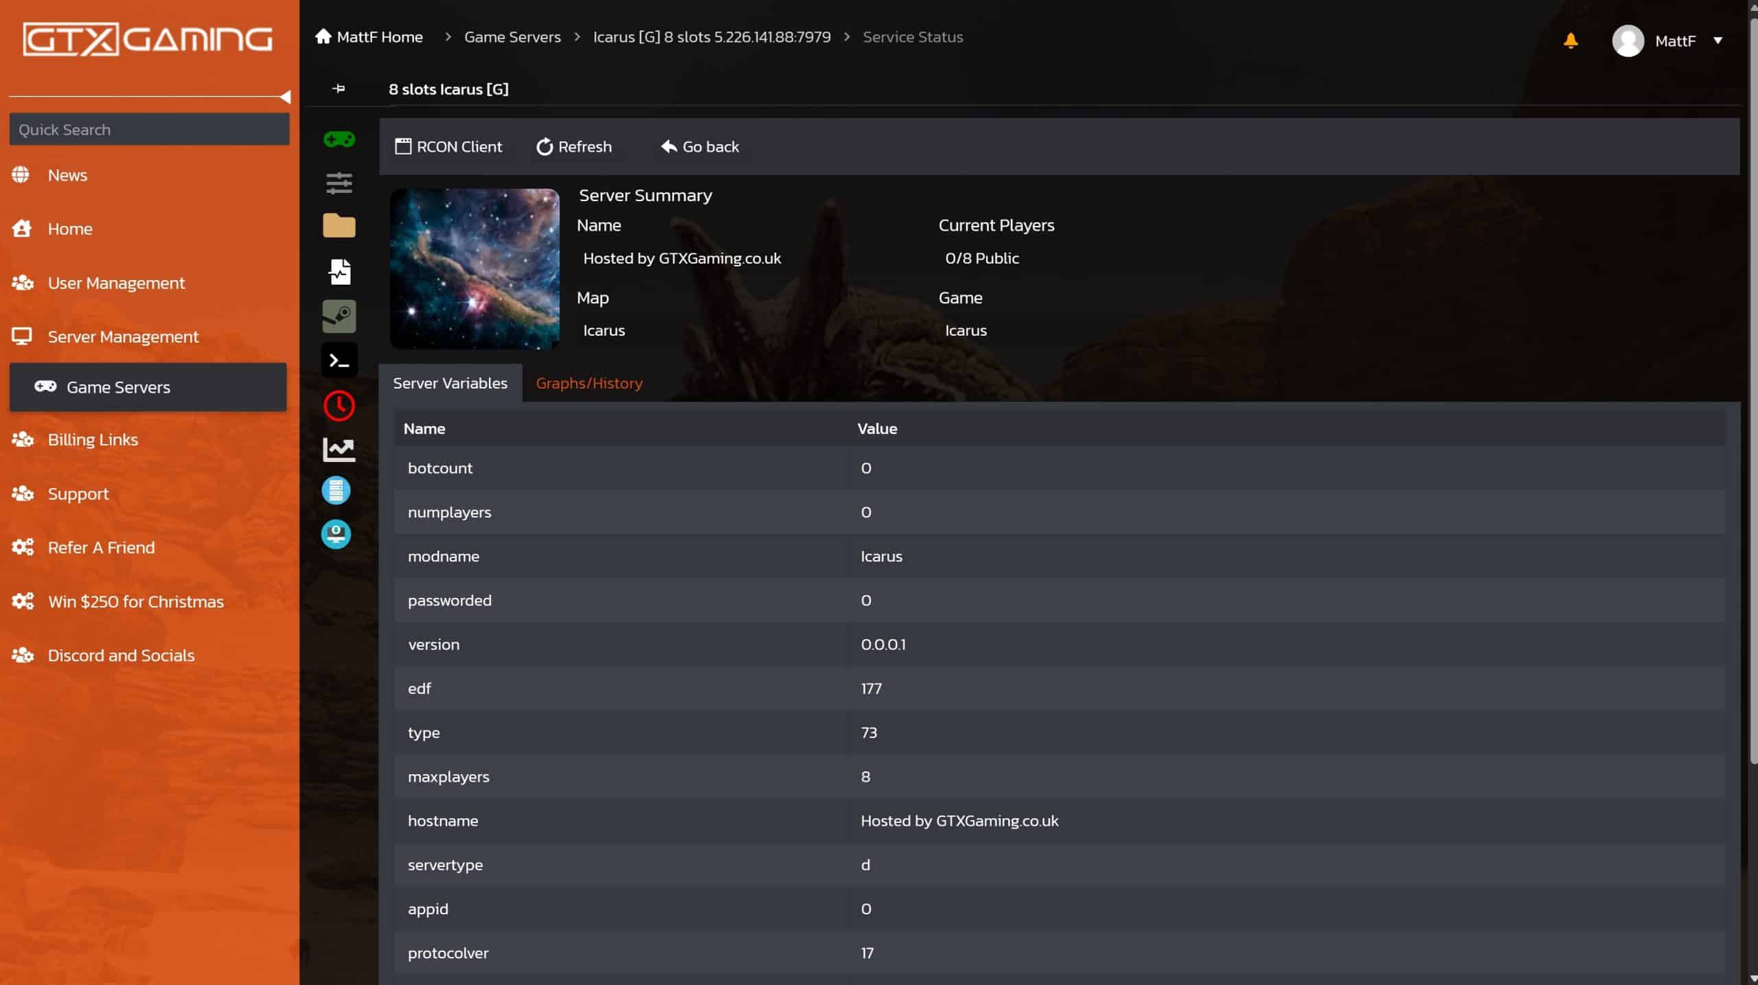Toggle the pin icon beside server tab
The height and width of the screenshot is (985, 1758).
click(339, 89)
